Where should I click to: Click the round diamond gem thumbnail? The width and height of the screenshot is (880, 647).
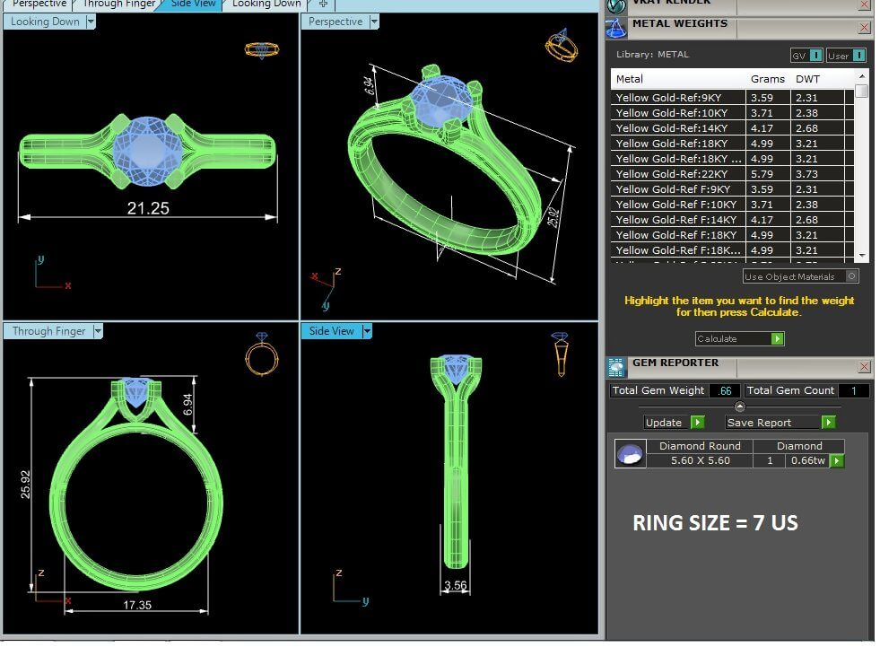[x=630, y=454]
